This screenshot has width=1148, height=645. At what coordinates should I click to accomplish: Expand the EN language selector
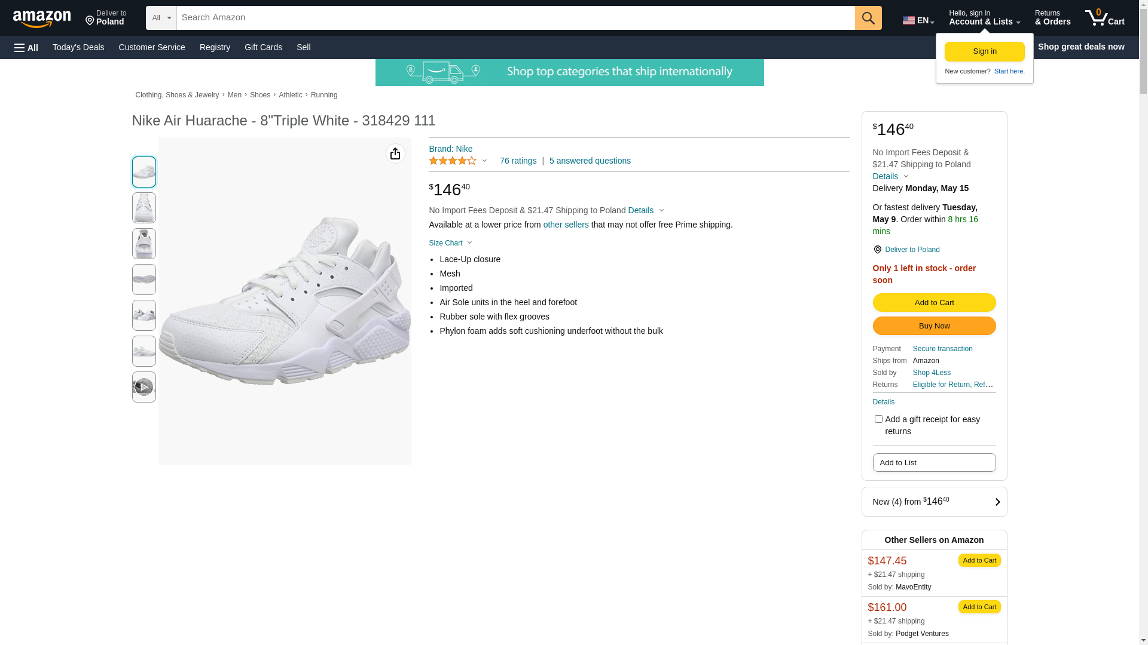918,20
